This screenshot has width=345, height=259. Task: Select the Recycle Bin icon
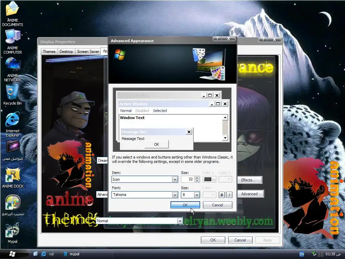tap(12, 95)
